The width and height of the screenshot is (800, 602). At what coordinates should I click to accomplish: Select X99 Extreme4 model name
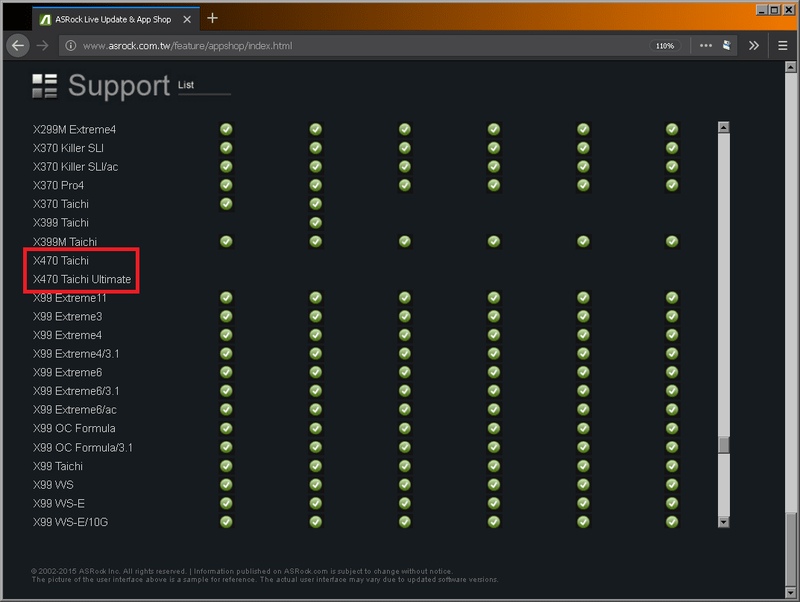point(67,335)
